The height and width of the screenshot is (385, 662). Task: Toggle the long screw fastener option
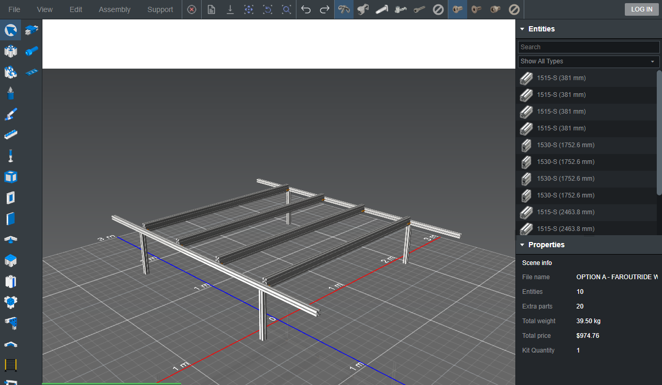(420, 9)
